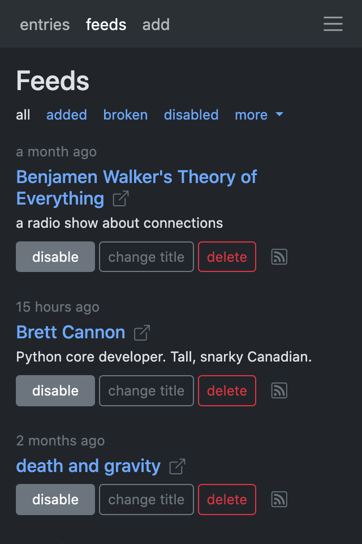Show only broken feeds
This screenshot has width=362, height=544.
coord(125,115)
